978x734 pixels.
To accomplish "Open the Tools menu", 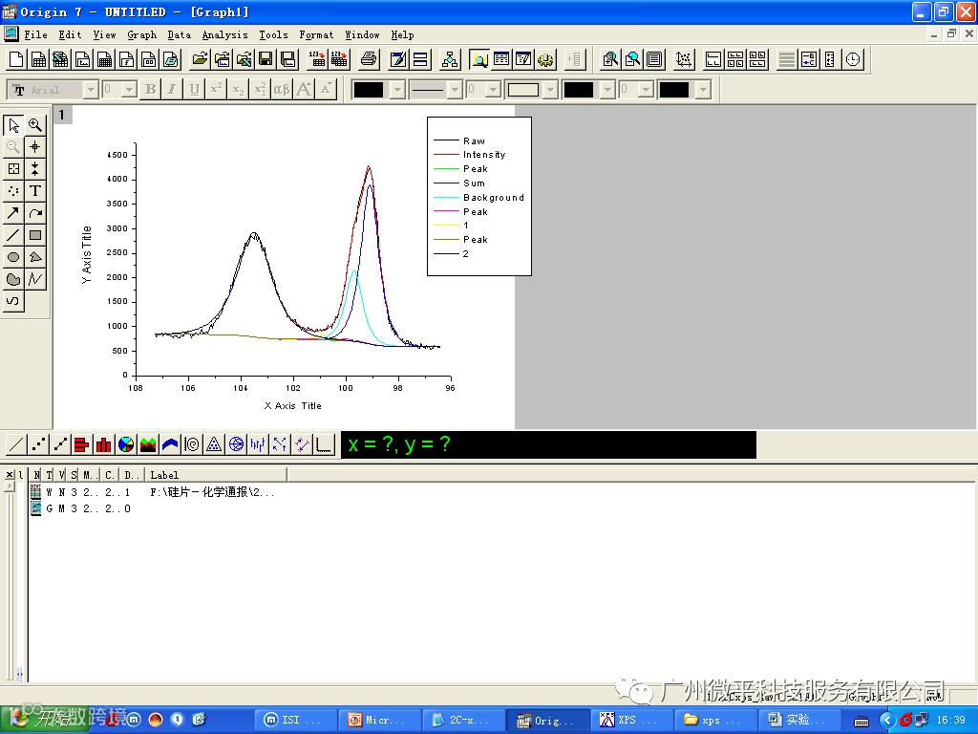I will [273, 35].
